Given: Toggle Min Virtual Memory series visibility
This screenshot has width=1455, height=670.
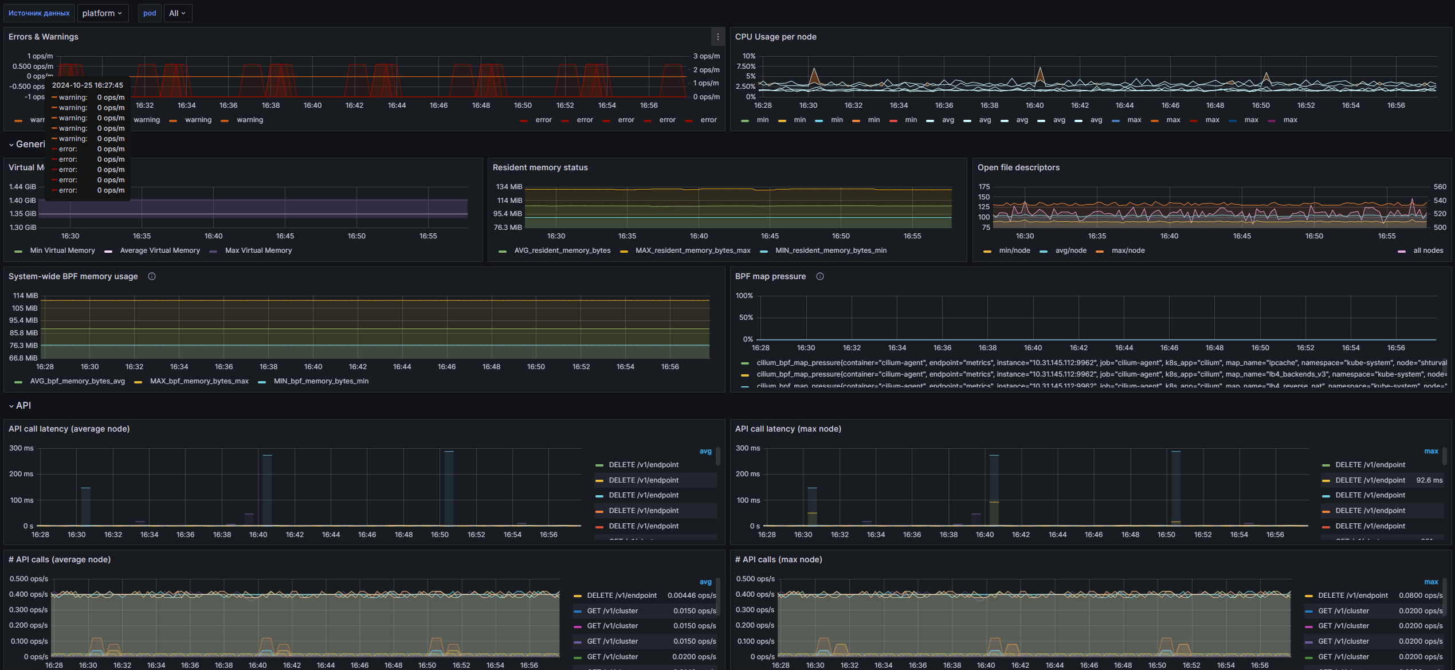Looking at the screenshot, I should 62,250.
